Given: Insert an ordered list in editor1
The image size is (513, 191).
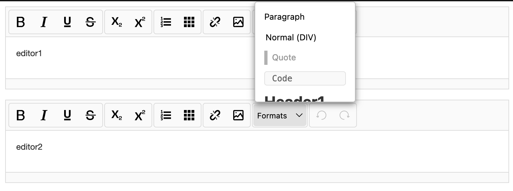Looking at the screenshot, I should pyautogui.click(x=165, y=22).
